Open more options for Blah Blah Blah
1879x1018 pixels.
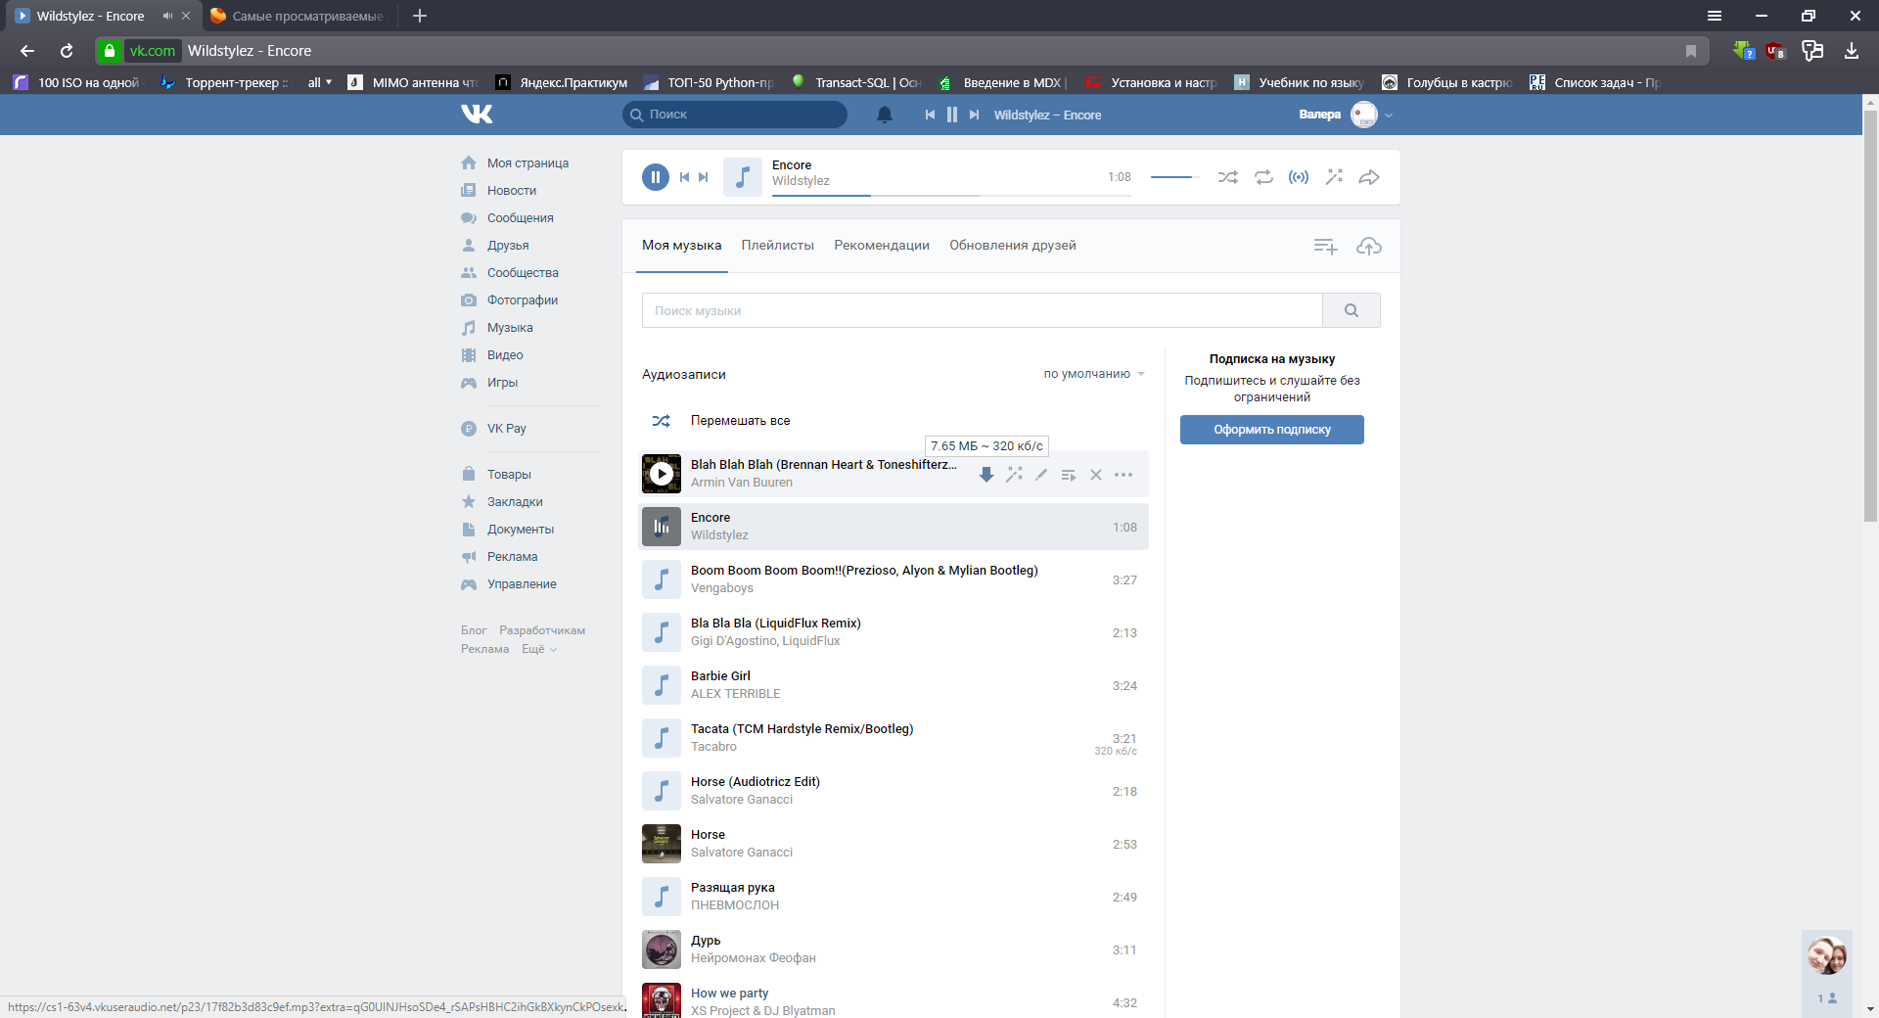[x=1123, y=475]
